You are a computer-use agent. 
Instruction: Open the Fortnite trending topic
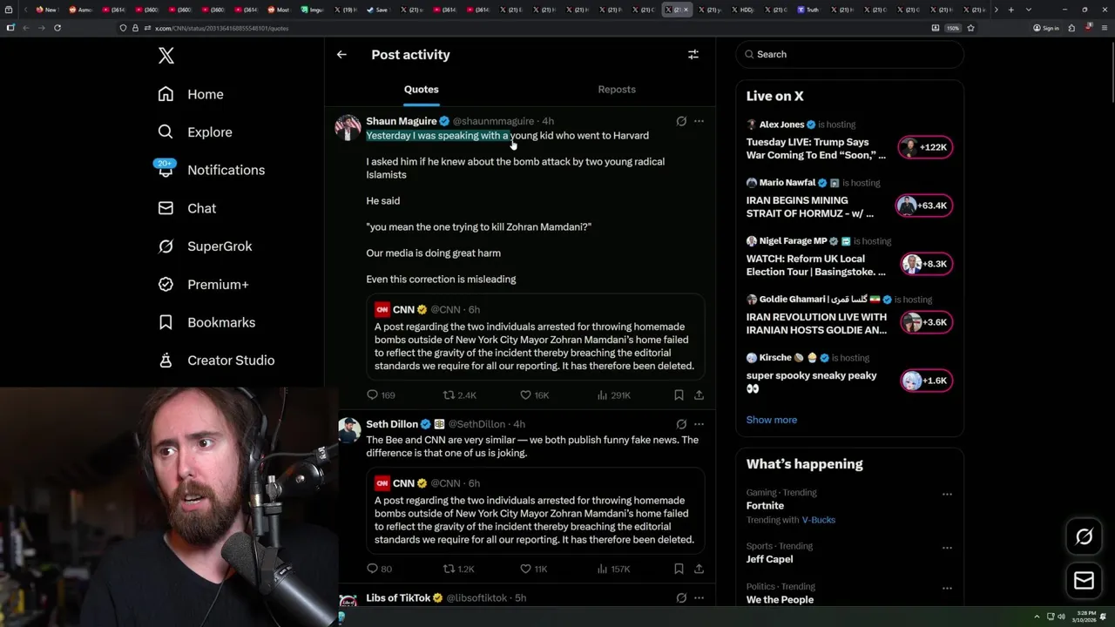click(765, 506)
